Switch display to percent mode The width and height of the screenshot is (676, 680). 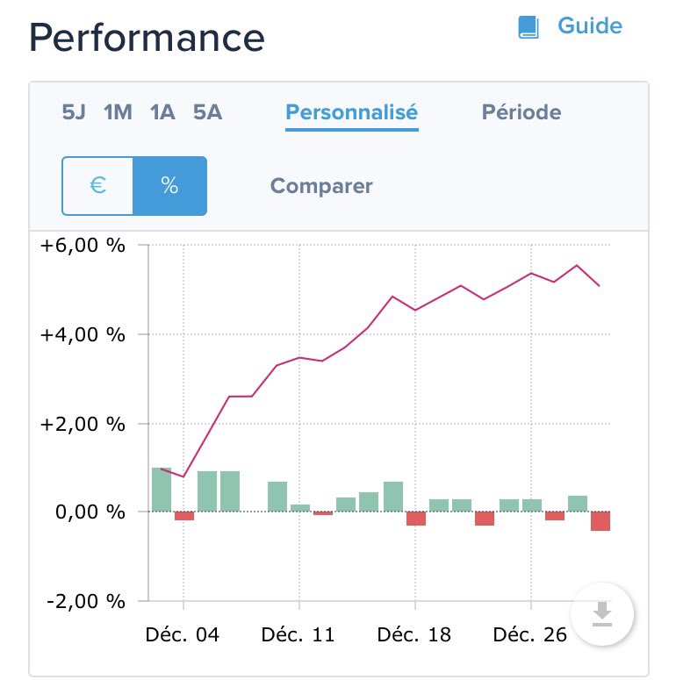[169, 186]
